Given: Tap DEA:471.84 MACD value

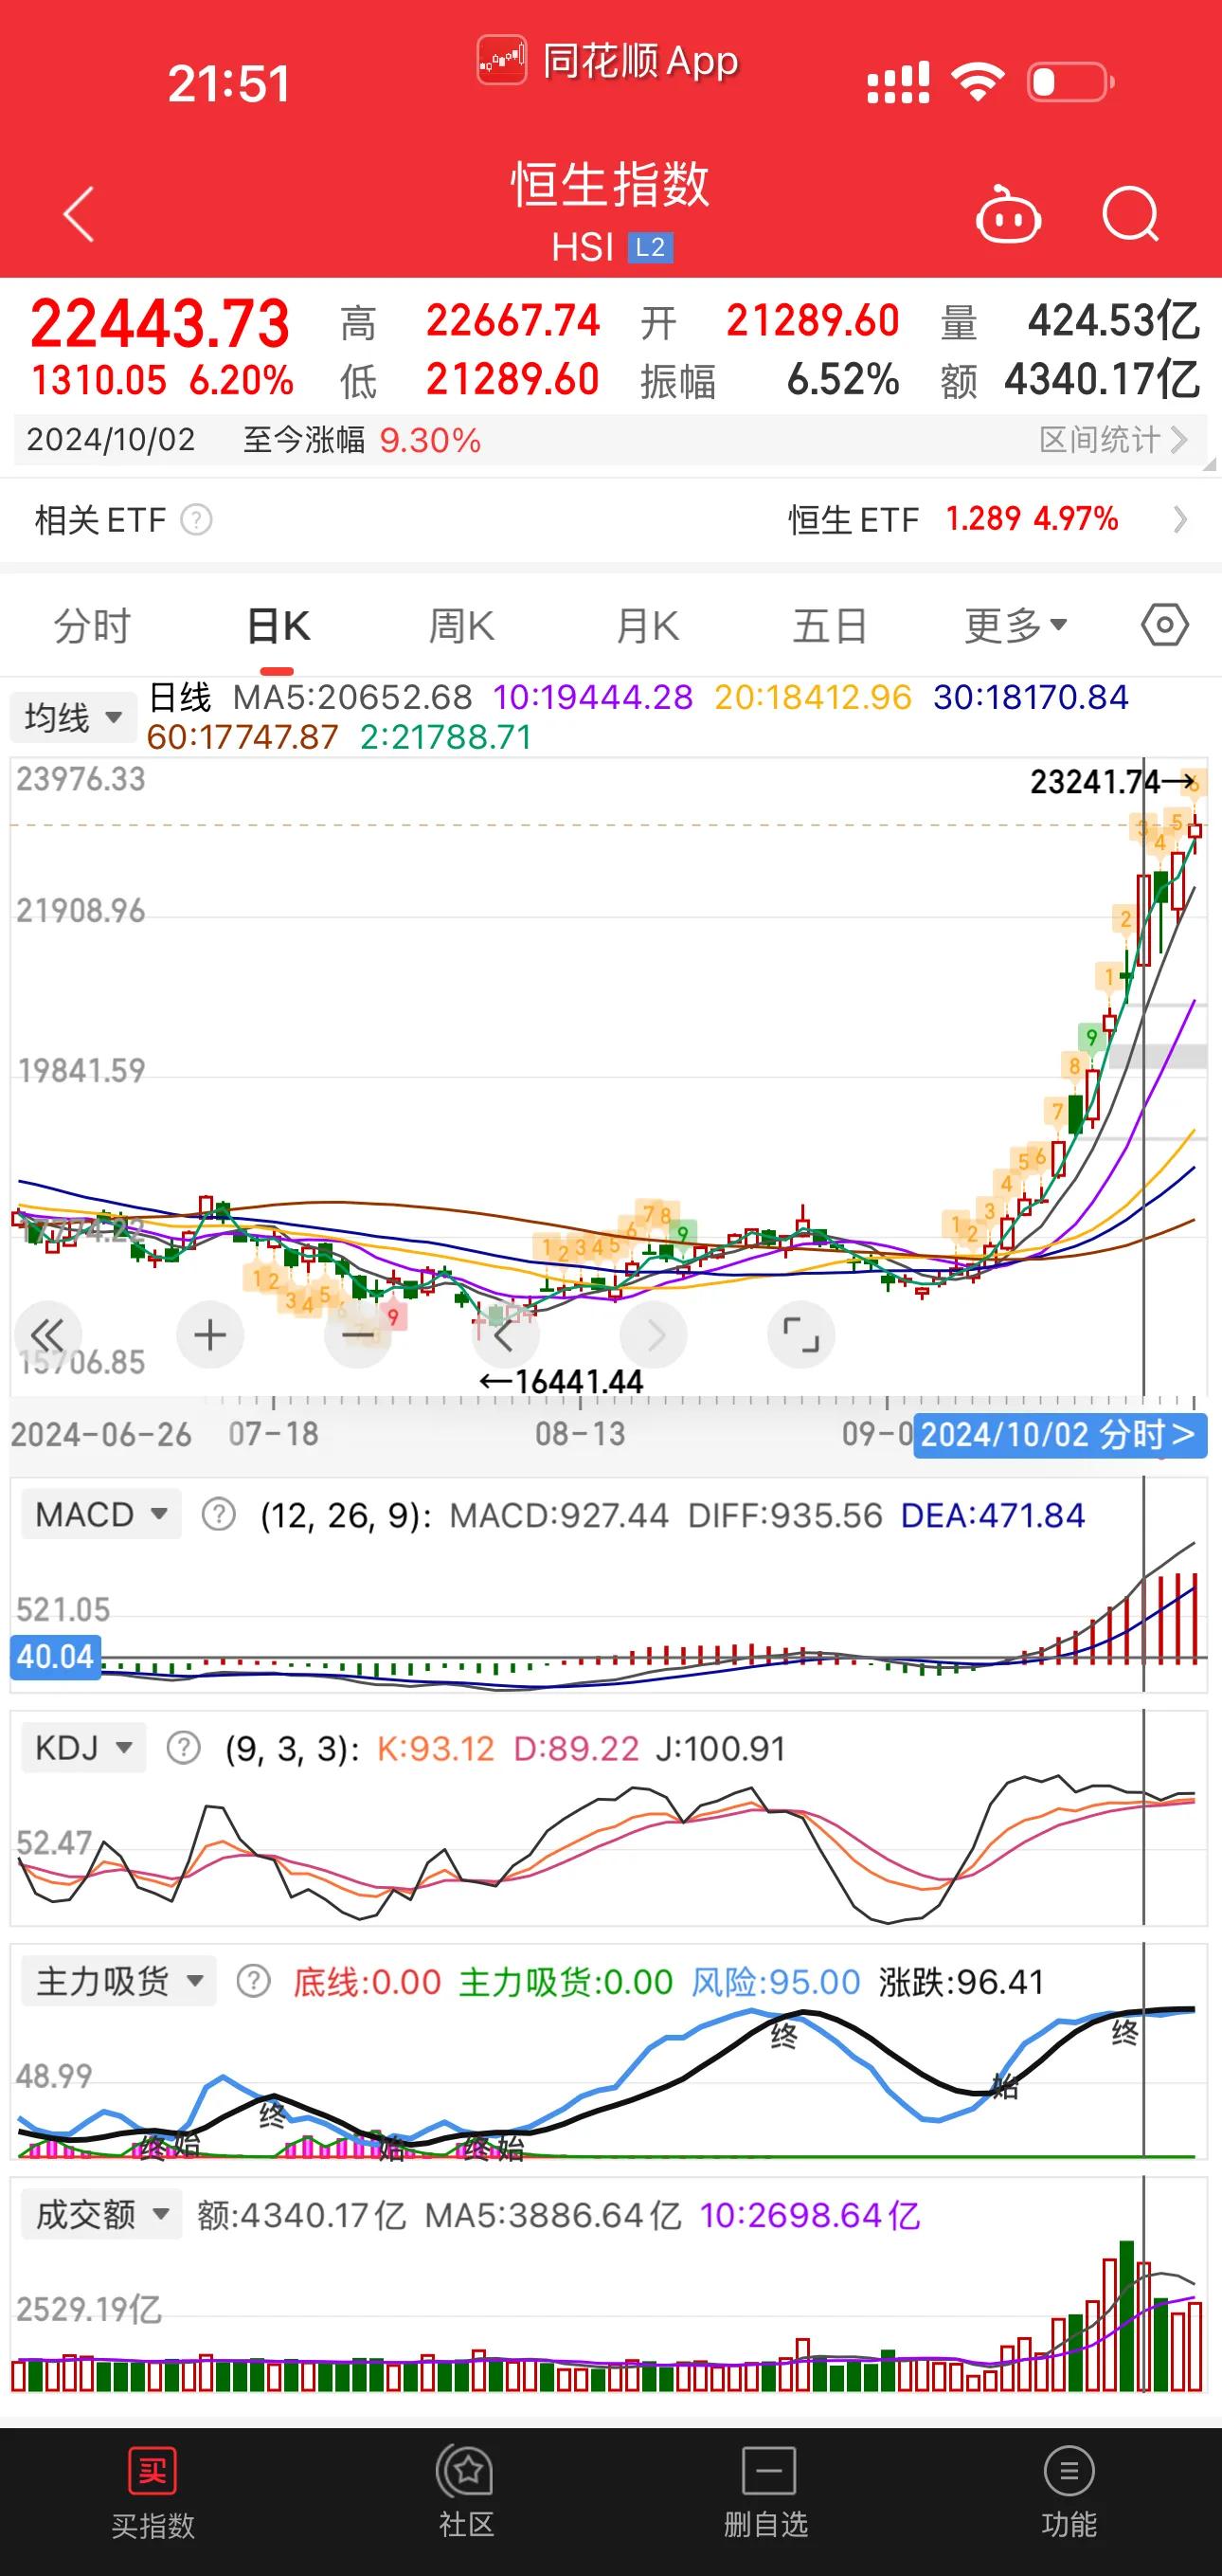Looking at the screenshot, I should 993,1515.
